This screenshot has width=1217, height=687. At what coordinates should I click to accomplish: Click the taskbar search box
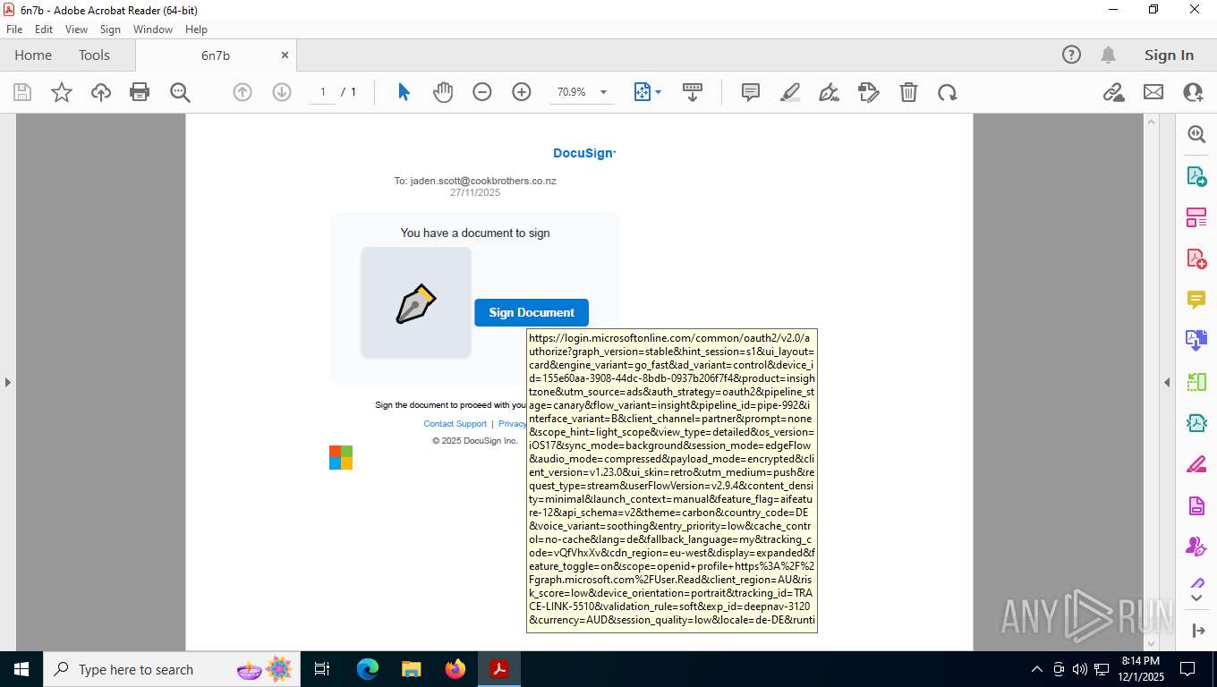pos(172,669)
